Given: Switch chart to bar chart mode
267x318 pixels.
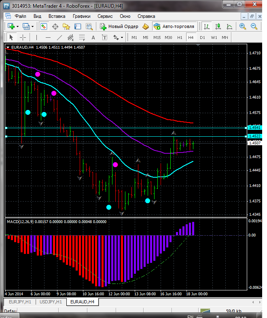Looking at the screenshot, I should coord(207,26).
